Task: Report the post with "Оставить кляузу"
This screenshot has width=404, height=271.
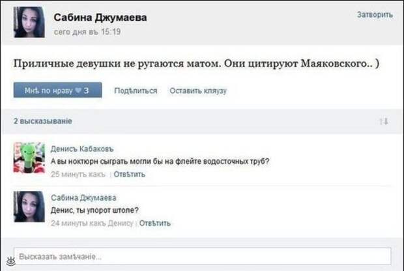Action: [x=198, y=91]
